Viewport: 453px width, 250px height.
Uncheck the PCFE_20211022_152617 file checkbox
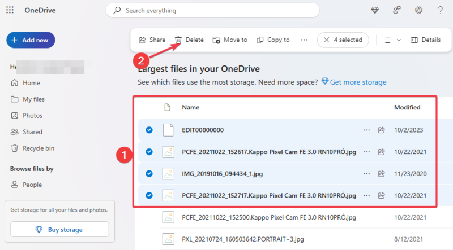[x=149, y=152]
